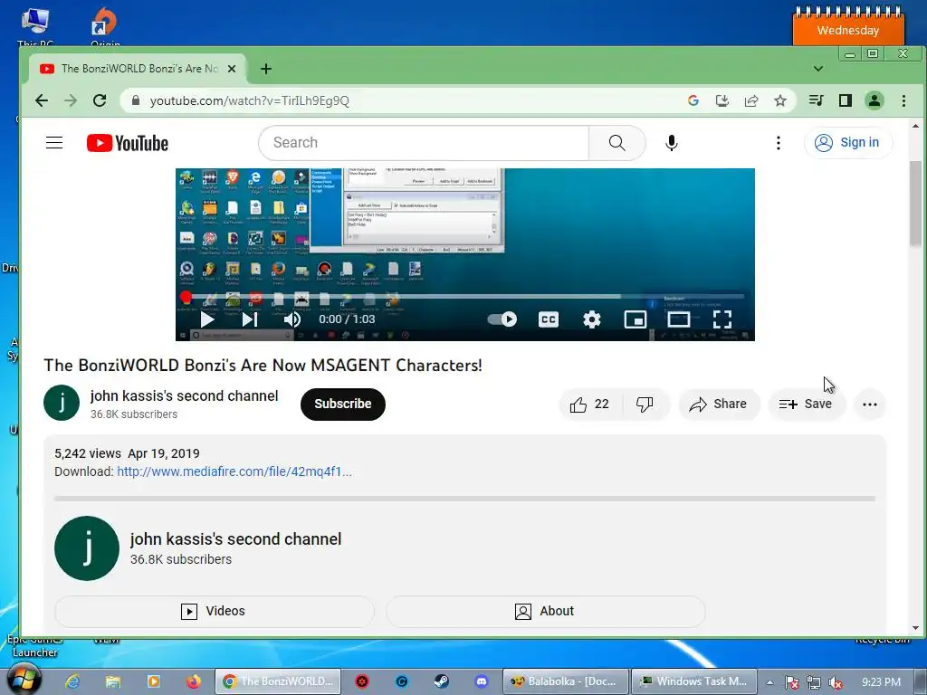Open YouTube settings three-dot menu
927x695 pixels.
(x=778, y=142)
